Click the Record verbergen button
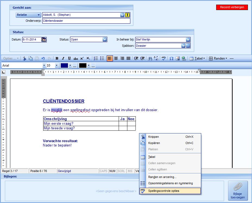252x203 pixels. pos(232,7)
